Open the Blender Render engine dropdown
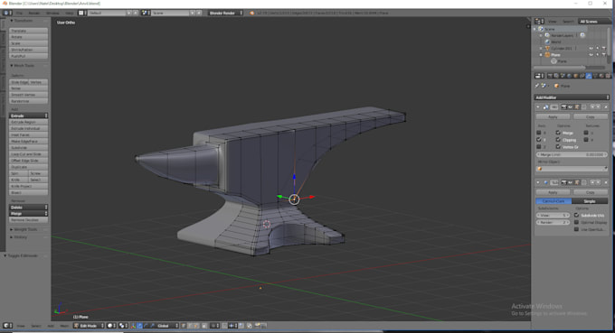 tap(225, 13)
